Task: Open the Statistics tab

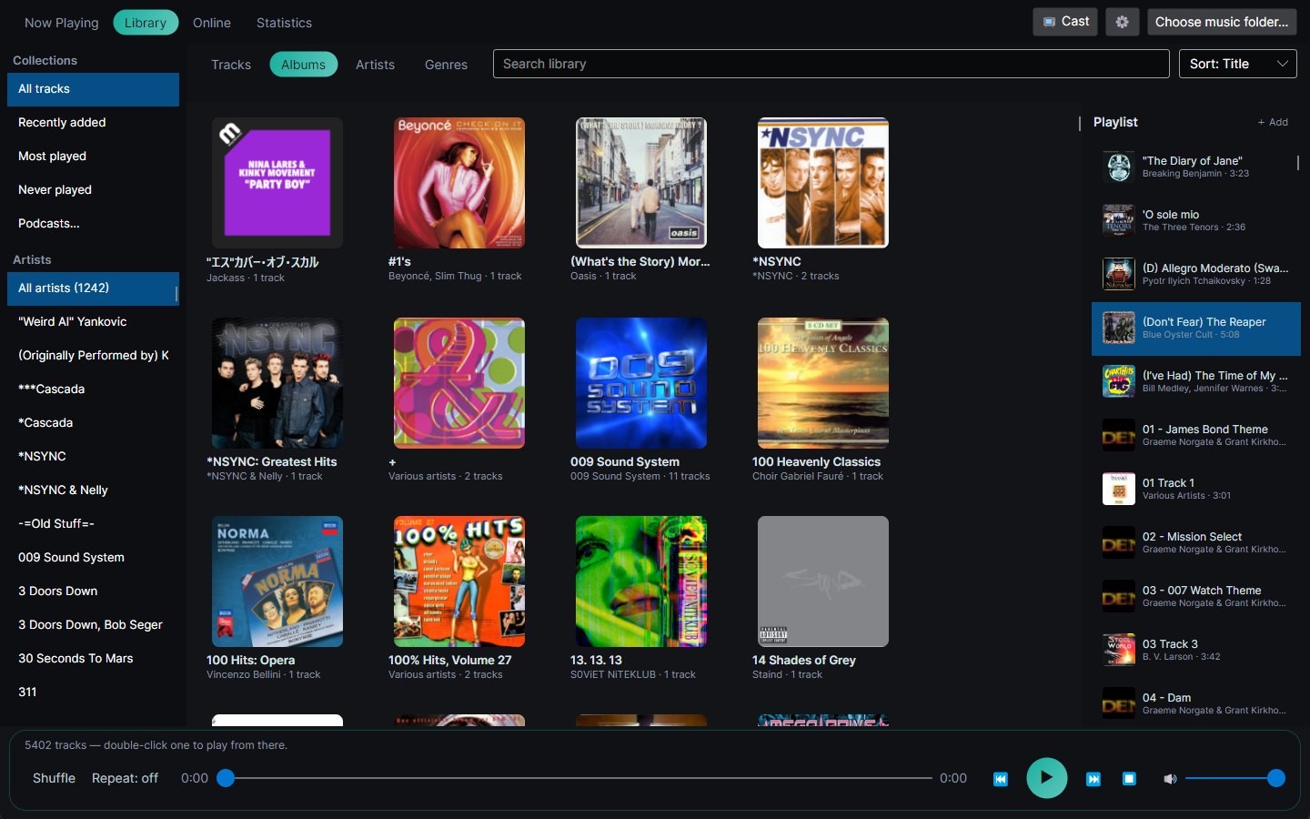Action: [284, 23]
